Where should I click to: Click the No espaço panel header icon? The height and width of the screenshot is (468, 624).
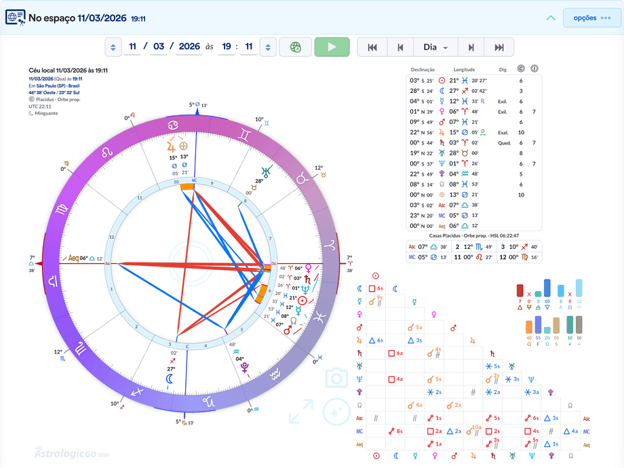click(15, 18)
